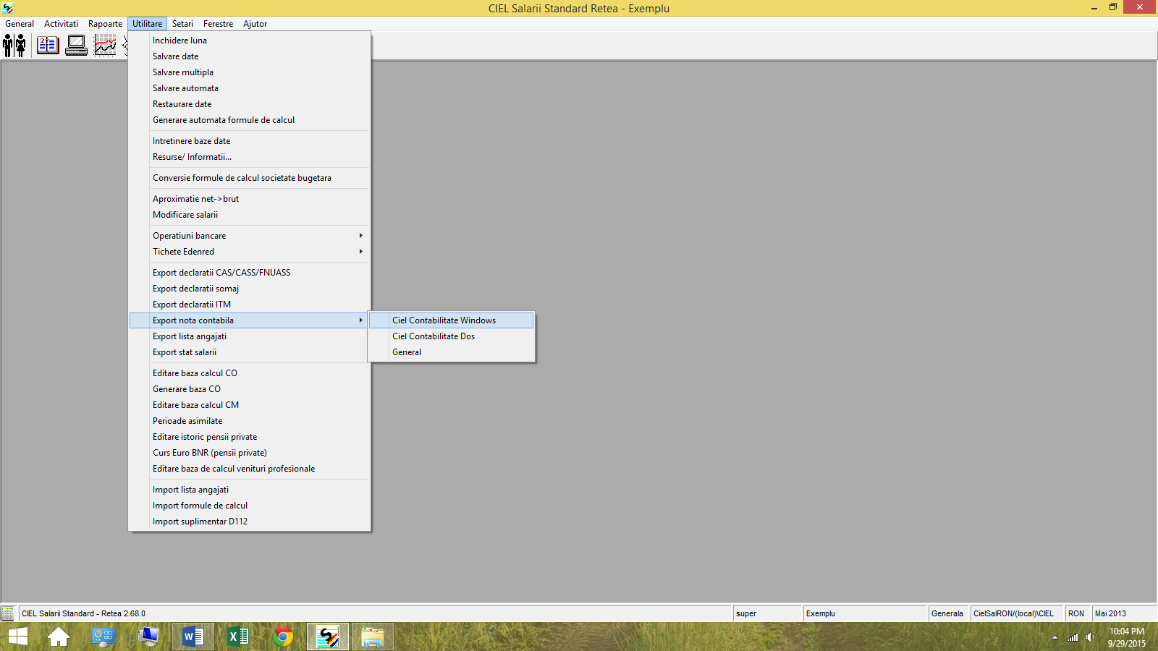Expand Operatiuni bancare submenu
Image resolution: width=1158 pixels, height=651 pixels.
[x=249, y=236]
